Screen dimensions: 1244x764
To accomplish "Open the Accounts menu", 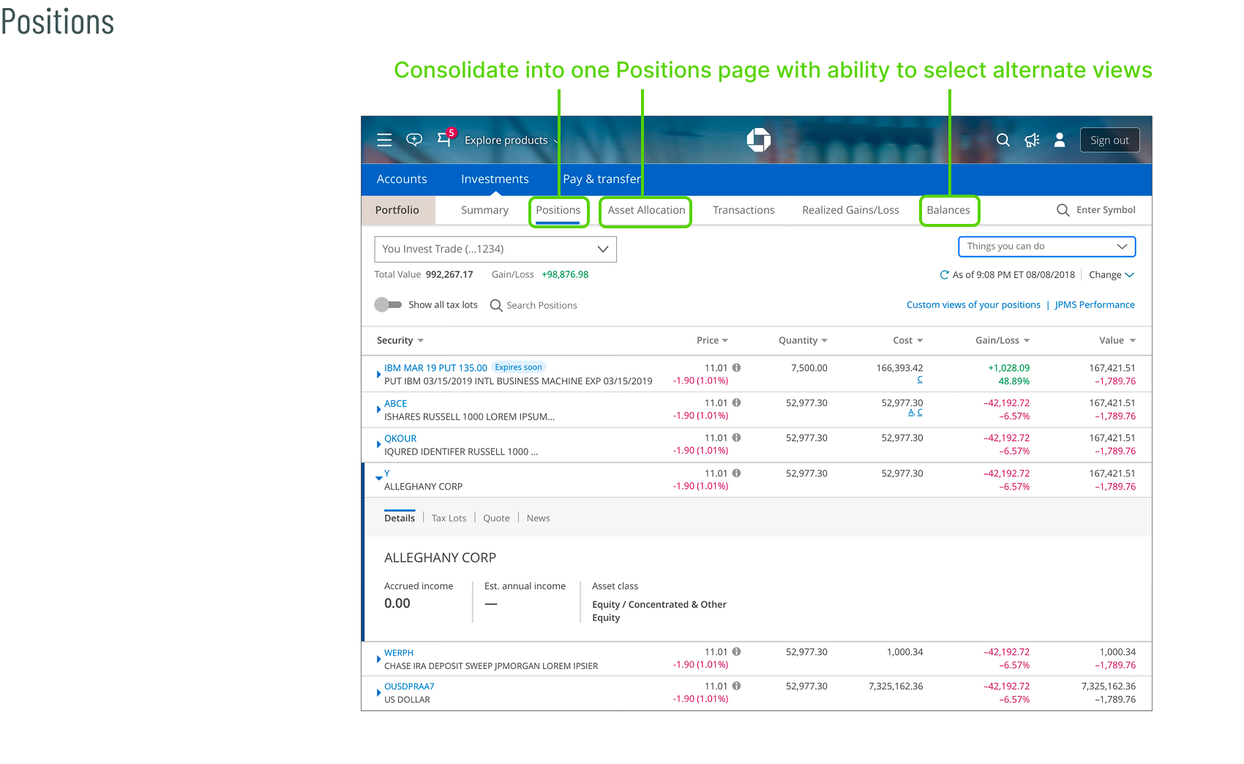I will point(402,179).
